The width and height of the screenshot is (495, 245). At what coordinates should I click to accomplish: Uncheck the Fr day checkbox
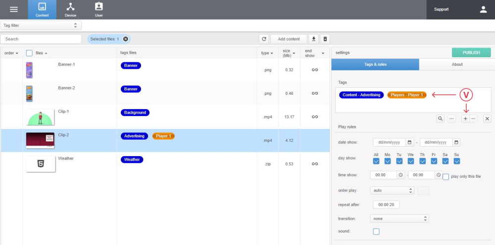(x=434, y=161)
